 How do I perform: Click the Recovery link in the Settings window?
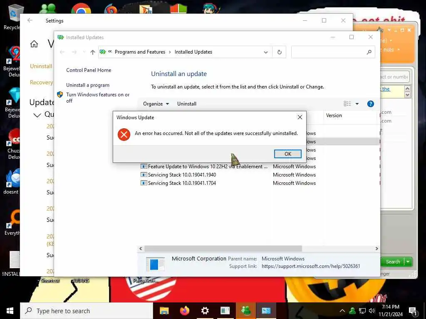tap(41, 82)
